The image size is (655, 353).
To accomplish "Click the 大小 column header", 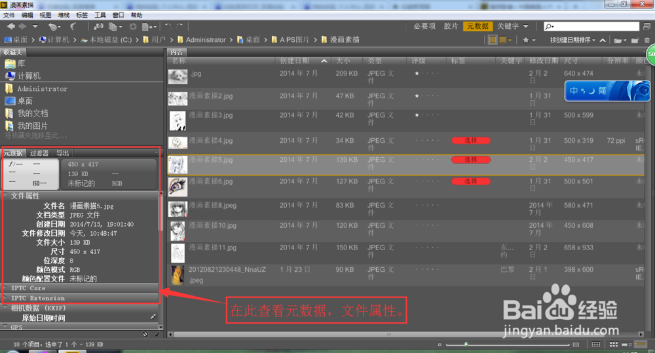I will tap(343, 61).
